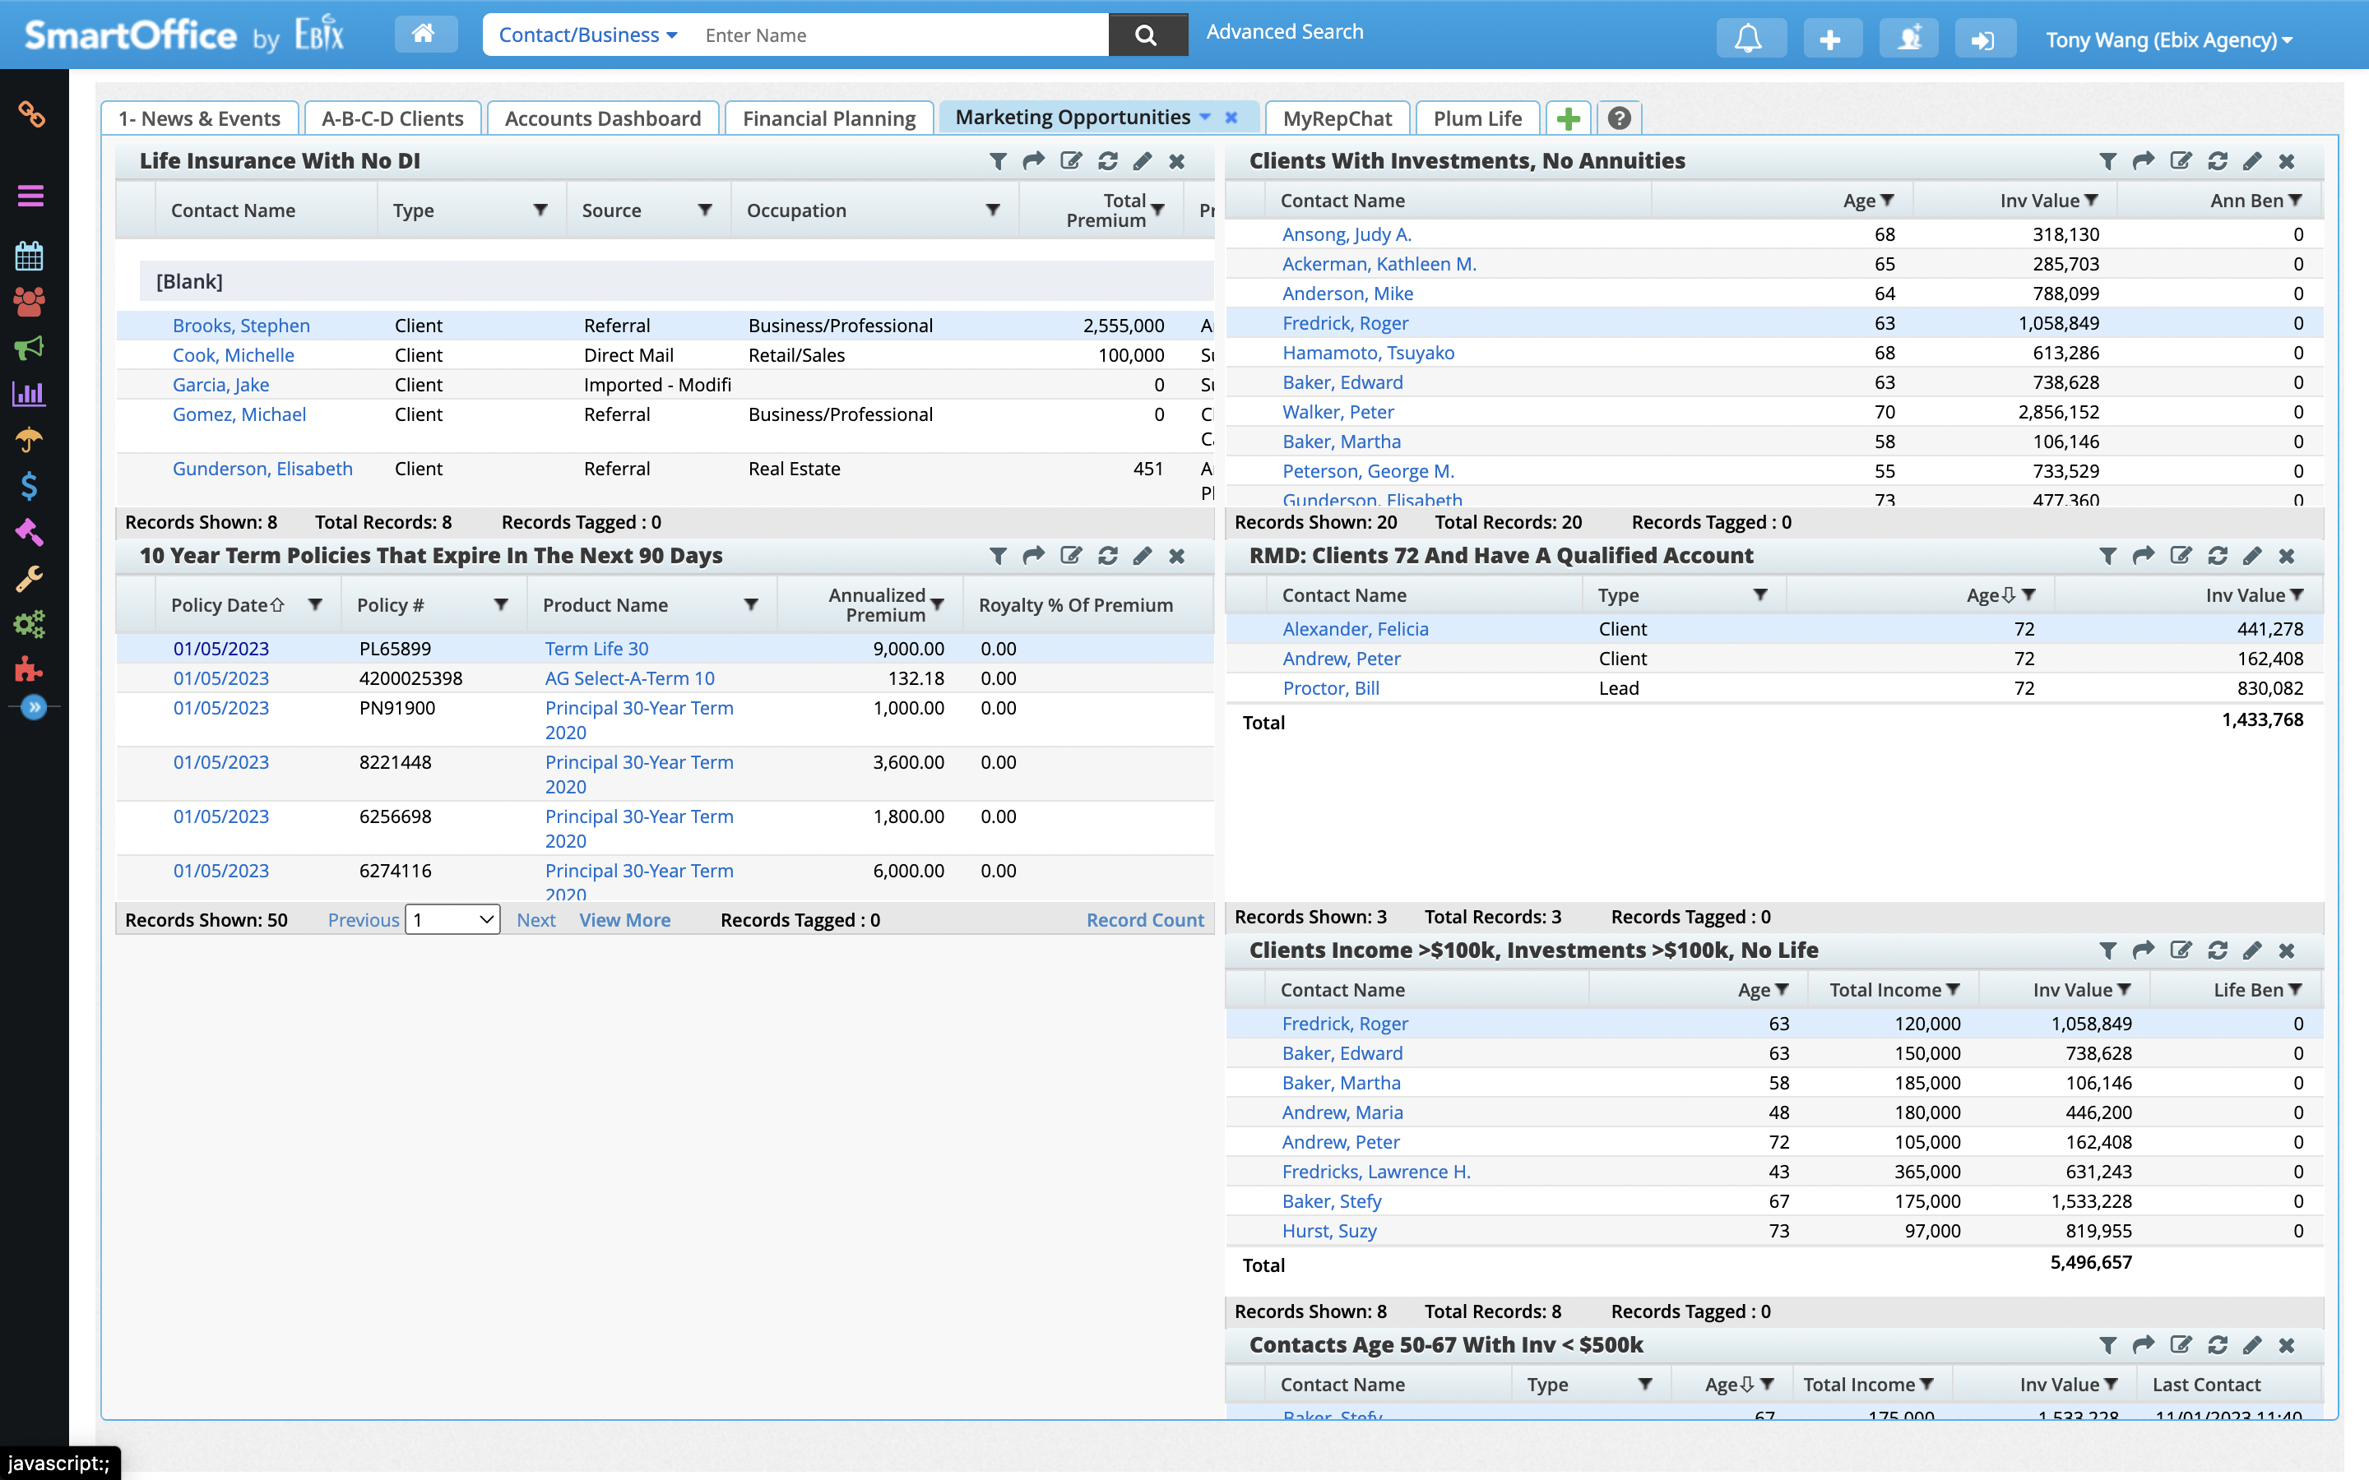Open the contact Fredrick, Roger
The width and height of the screenshot is (2369, 1480).
pos(1344,322)
